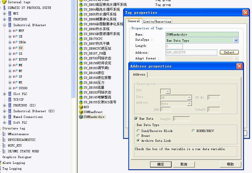Select the SE/HMI STATUS WORD structure
This screenshot has width=252, height=173.
(x=23, y=151)
